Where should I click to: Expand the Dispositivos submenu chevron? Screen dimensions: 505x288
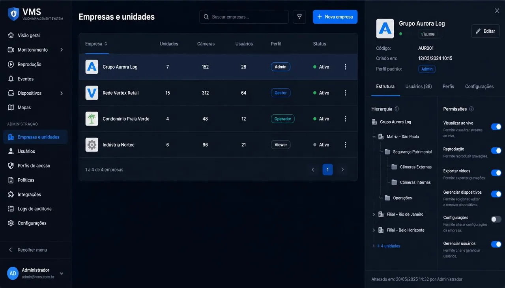click(62, 93)
